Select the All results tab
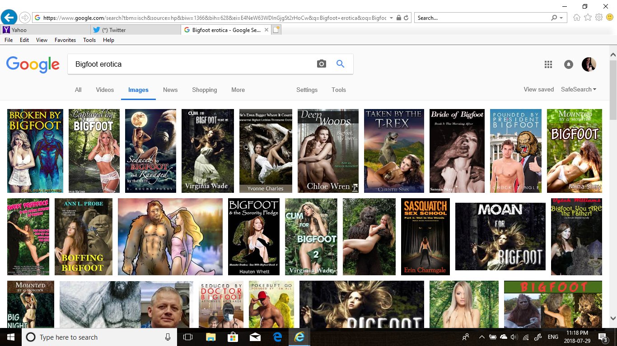Image resolution: width=617 pixels, height=346 pixels. pos(78,90)
